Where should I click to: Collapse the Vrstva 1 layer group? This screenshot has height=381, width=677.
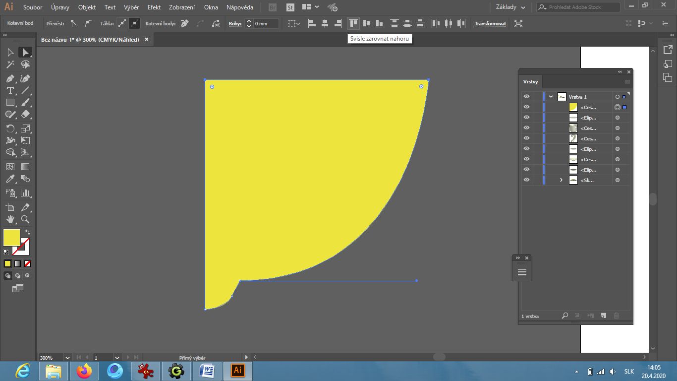(x=550, y=96)
